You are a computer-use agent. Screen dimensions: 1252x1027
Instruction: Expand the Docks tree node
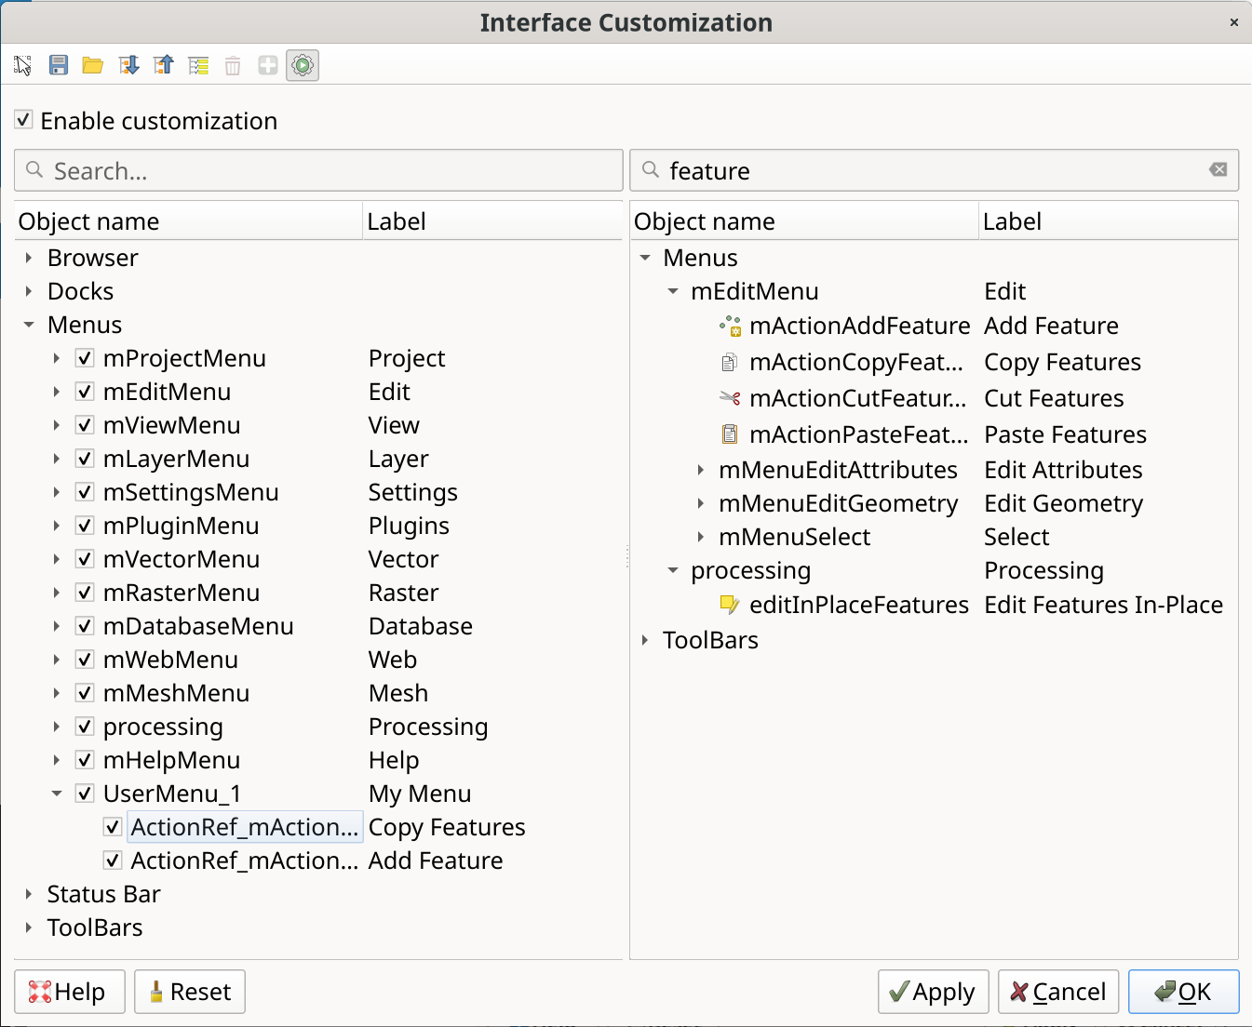pos(29,291)
